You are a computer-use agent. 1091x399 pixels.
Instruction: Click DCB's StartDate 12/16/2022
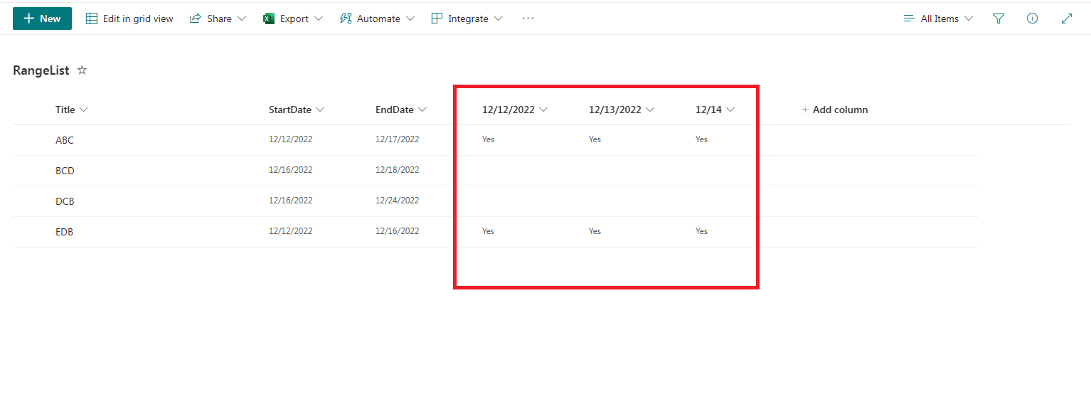click(x=290, y=201)
